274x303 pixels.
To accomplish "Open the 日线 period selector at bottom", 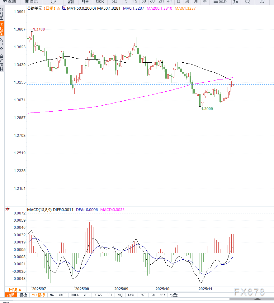I will click(15, 289).
